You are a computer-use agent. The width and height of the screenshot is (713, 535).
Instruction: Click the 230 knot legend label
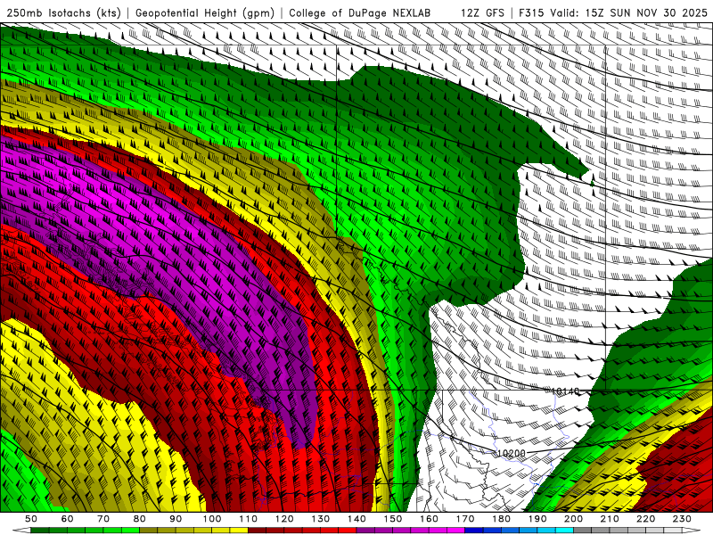682,519
